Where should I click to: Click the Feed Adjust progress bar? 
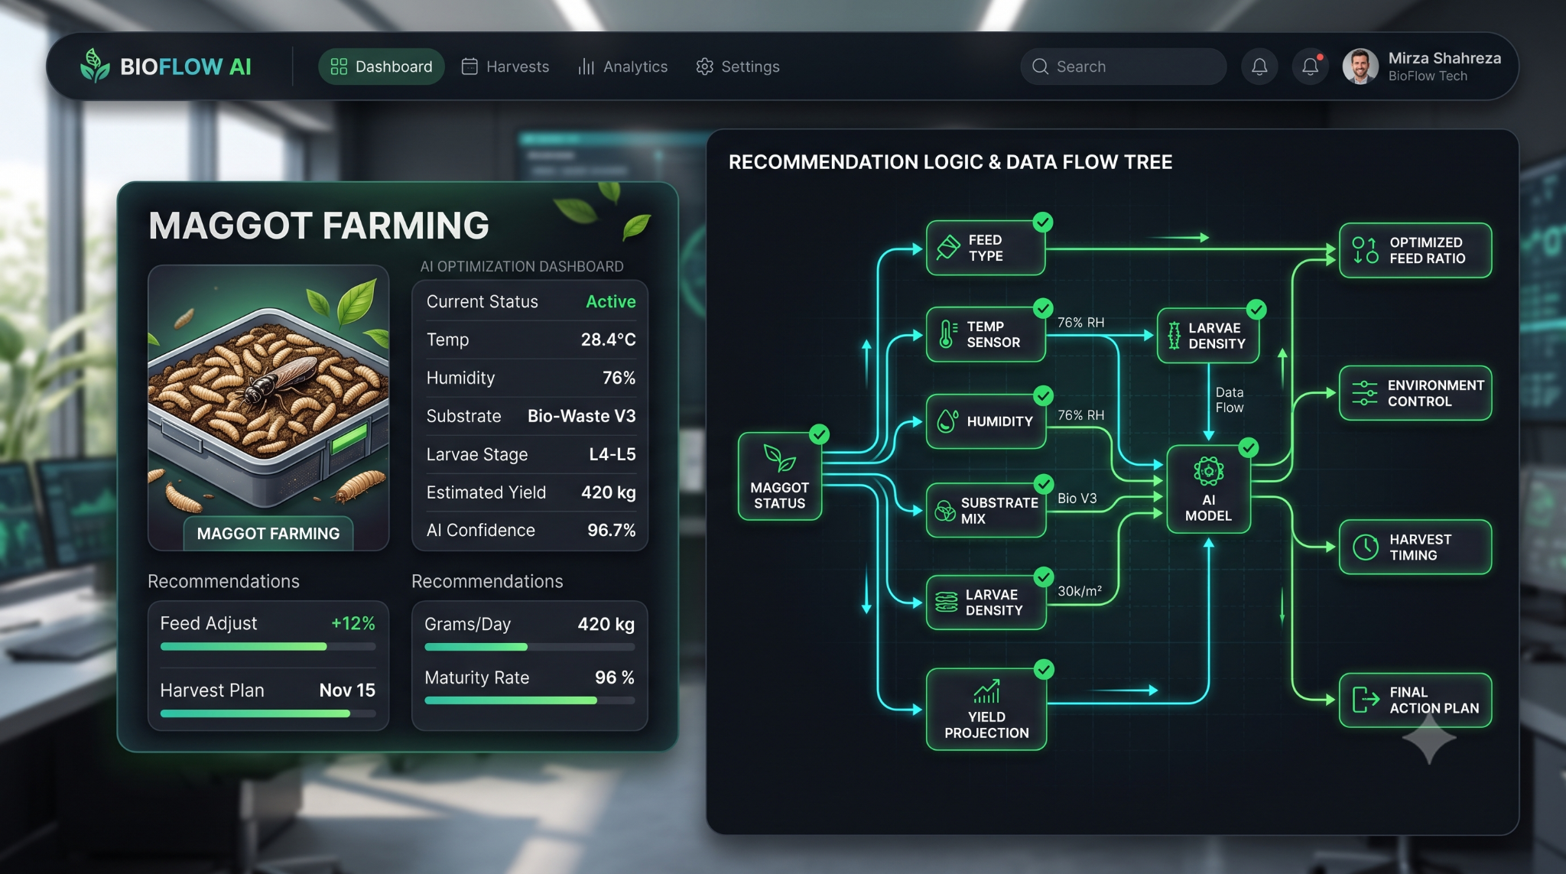pyautogui.click(x=268, y=647)
